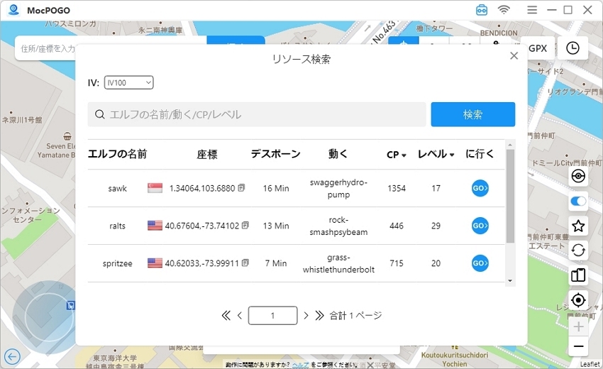This screenshot has width=603, height=369.
Task: Click GO button for spritzee row
Action: [480, 263]
